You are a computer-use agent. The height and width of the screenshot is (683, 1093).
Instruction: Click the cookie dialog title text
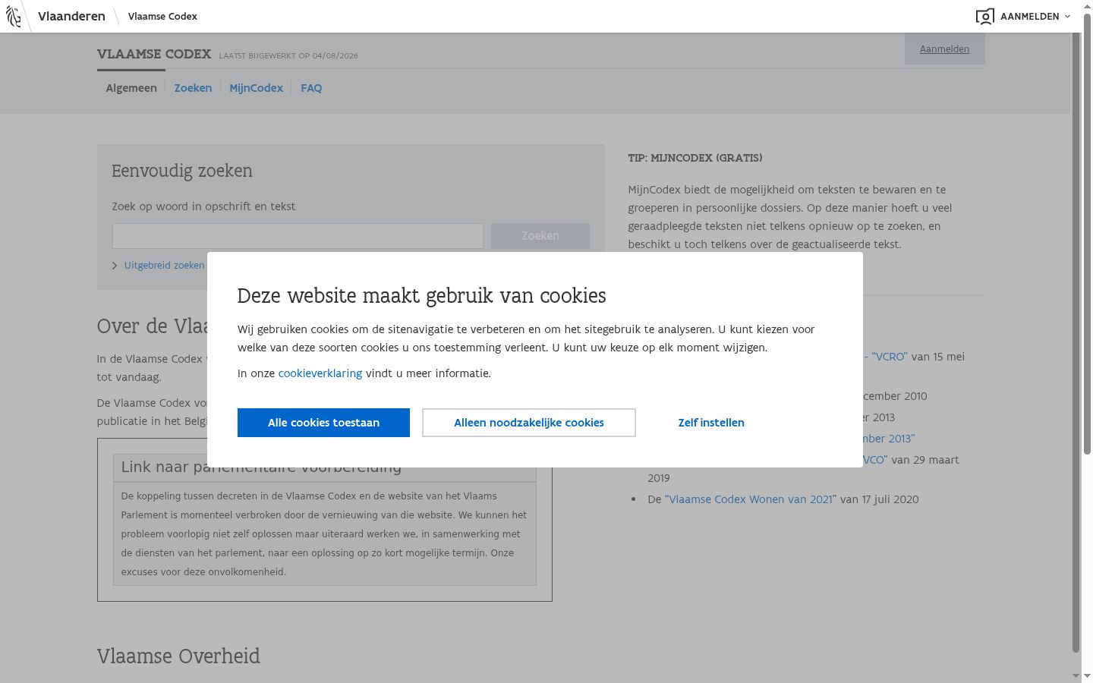coord(422,295)
